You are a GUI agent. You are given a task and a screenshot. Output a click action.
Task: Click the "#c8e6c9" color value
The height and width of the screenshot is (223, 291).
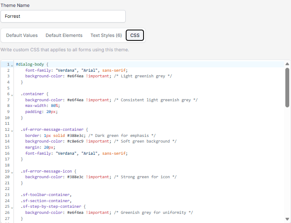tap(75, 141)
